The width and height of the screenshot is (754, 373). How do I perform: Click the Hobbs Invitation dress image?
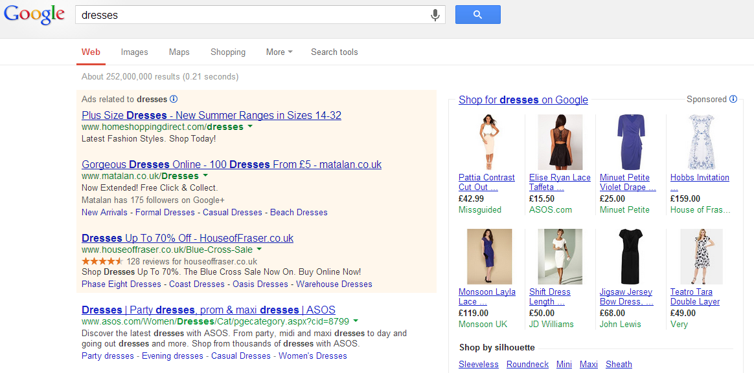(701, 142)
